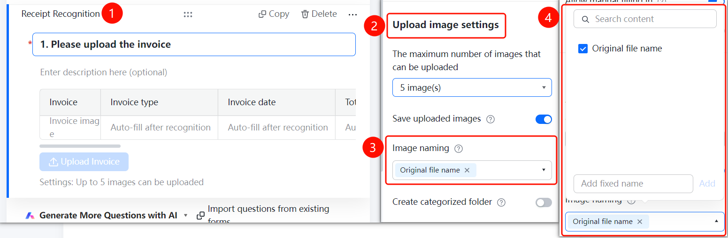The width and height of the screenshot is (728, 238).
Task: Click the Add fixed name input
Action: tap(633, 184)
